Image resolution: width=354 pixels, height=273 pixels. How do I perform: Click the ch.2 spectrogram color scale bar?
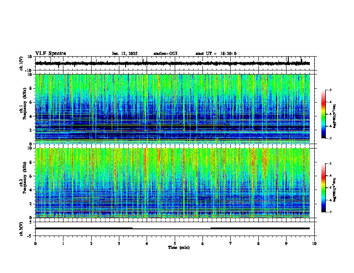pos(324,188)
